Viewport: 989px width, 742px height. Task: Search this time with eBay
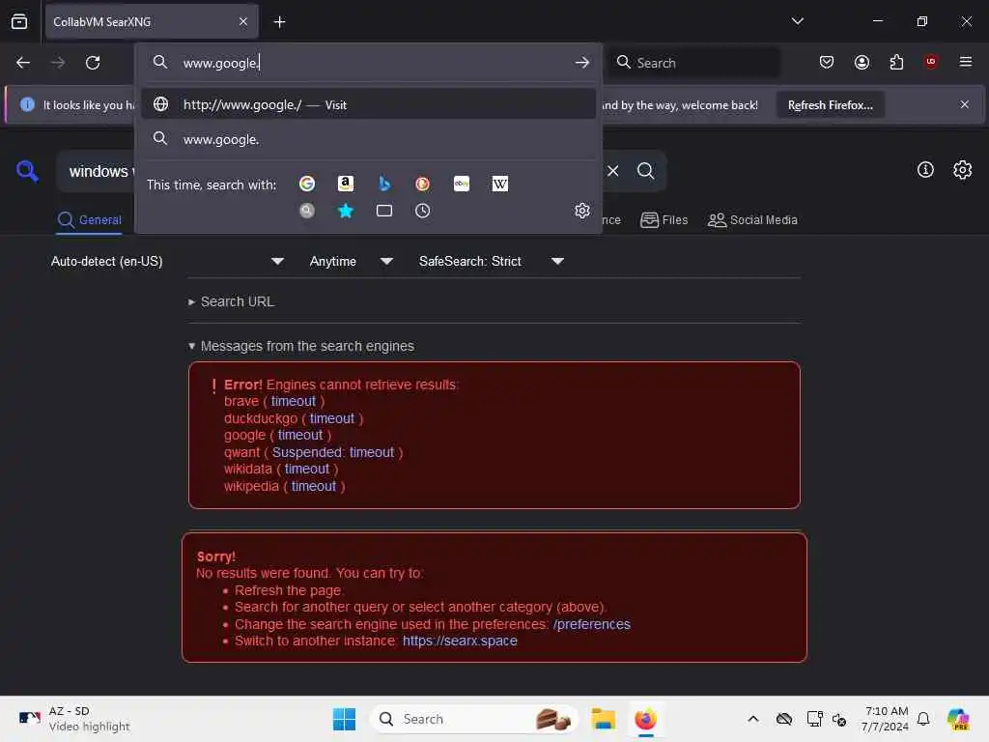(x=462, y=184)
